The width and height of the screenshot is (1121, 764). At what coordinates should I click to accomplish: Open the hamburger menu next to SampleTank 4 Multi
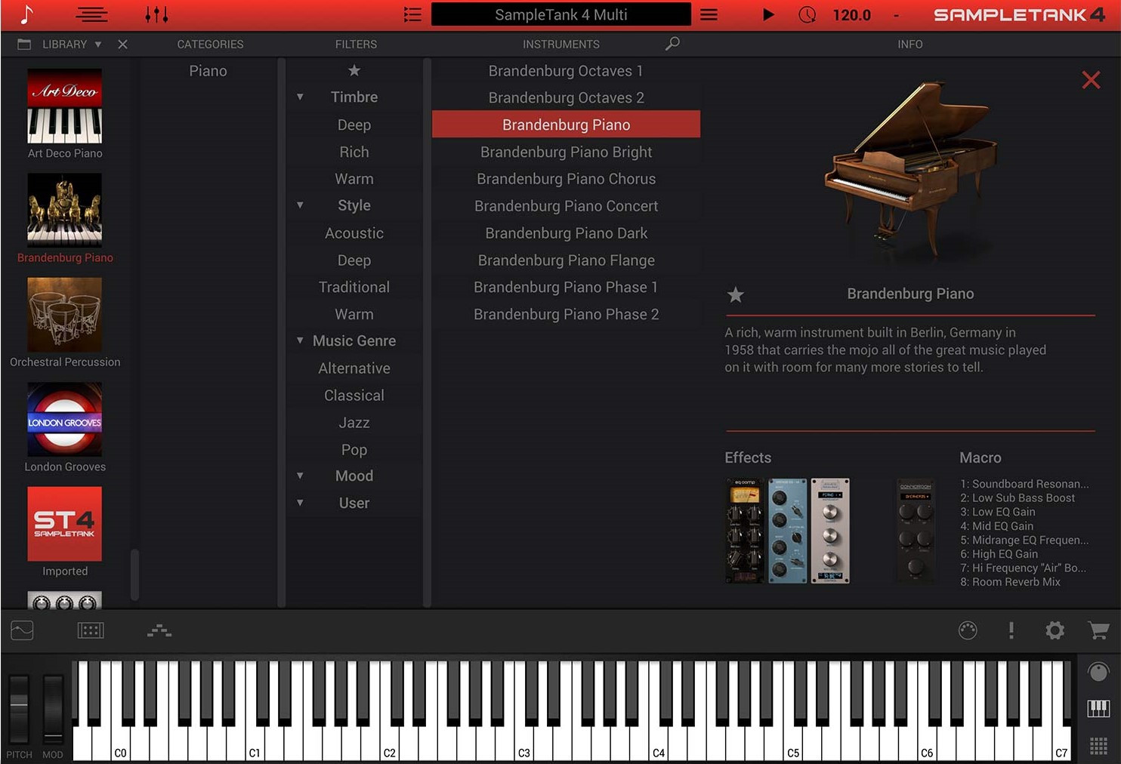click(709, 14)
